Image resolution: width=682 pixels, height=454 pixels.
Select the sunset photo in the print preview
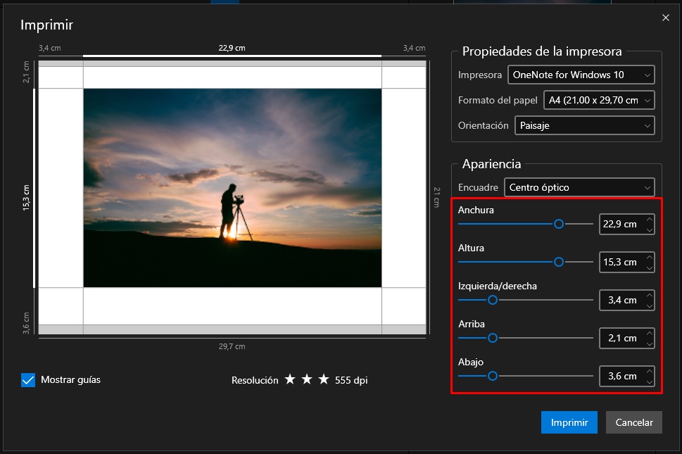click(x=232, y=188)
